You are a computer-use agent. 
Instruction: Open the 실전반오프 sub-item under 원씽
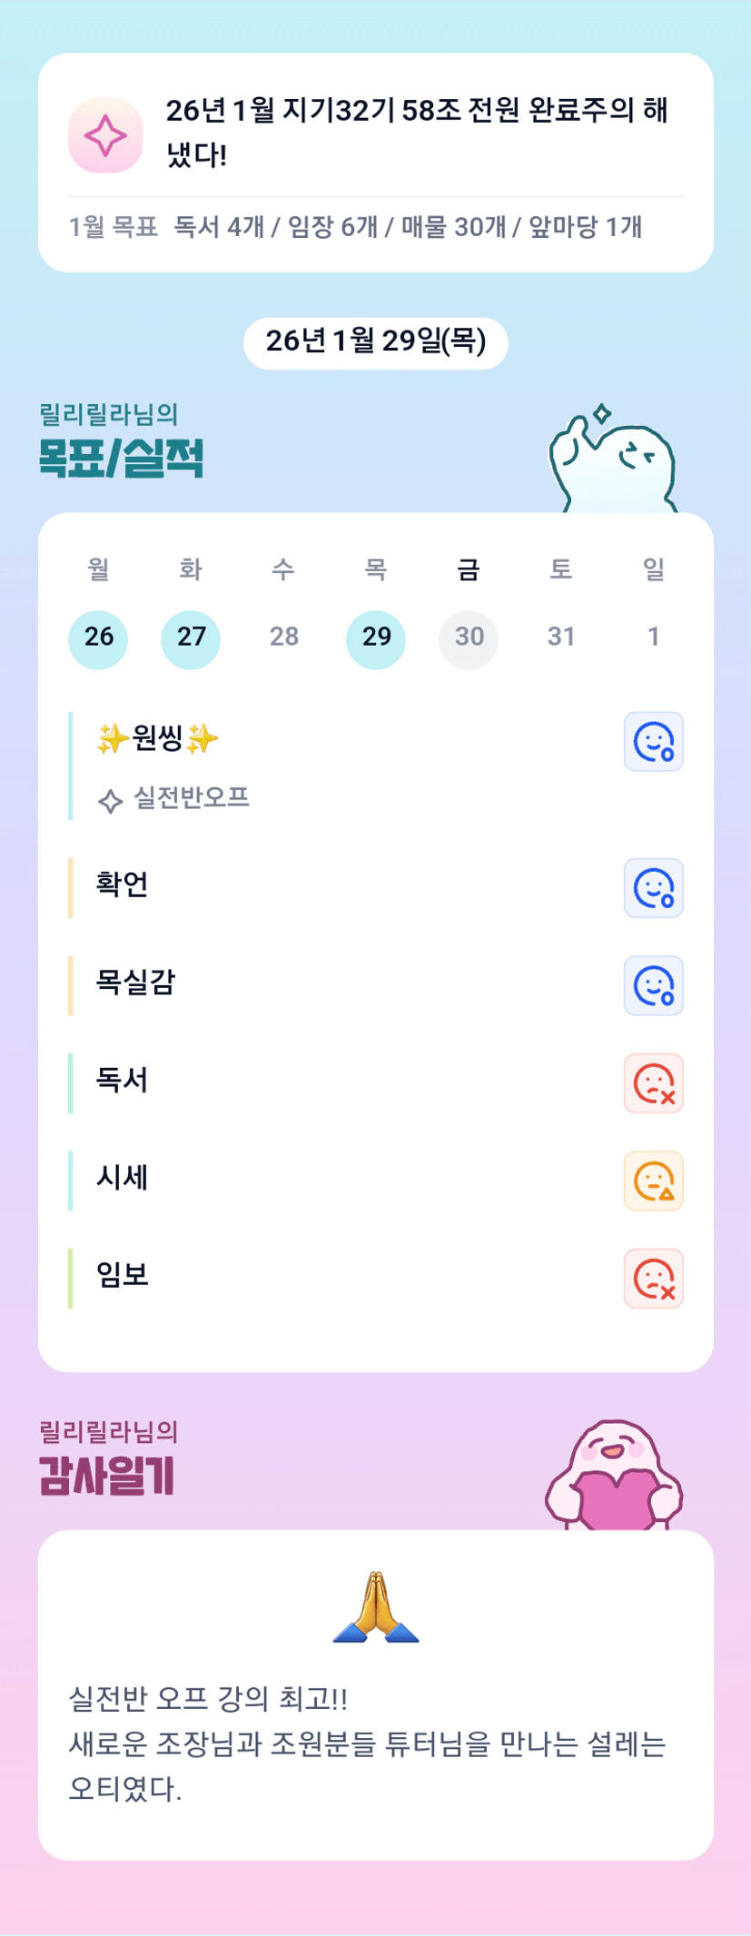click(x=191, y=798)
